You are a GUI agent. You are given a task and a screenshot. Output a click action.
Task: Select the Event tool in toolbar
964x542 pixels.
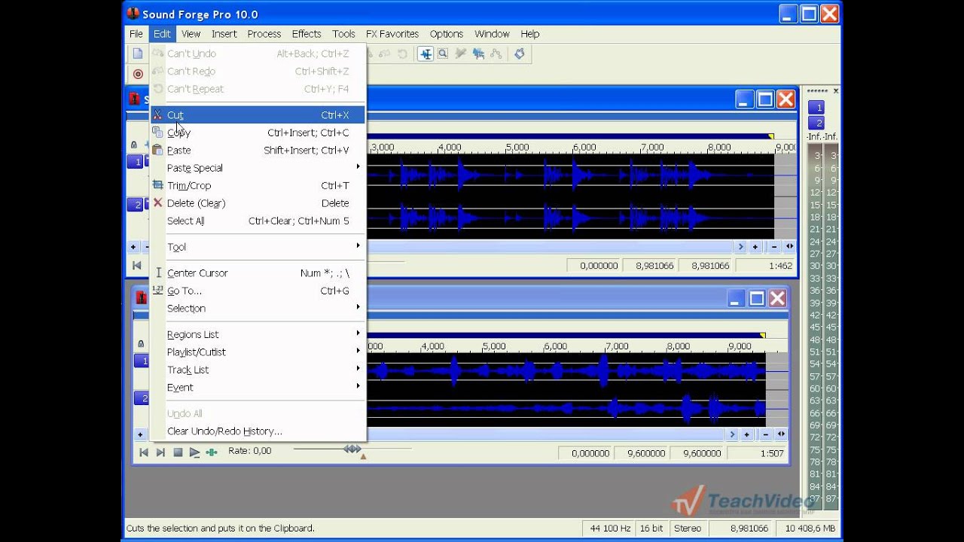coord(478,53)
